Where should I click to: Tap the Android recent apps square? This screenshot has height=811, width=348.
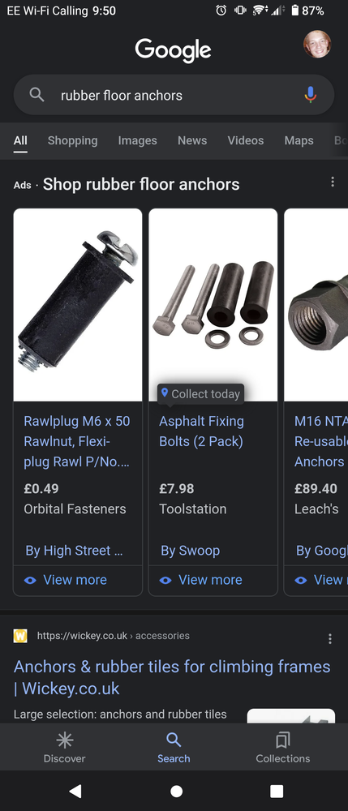[277, 791]
